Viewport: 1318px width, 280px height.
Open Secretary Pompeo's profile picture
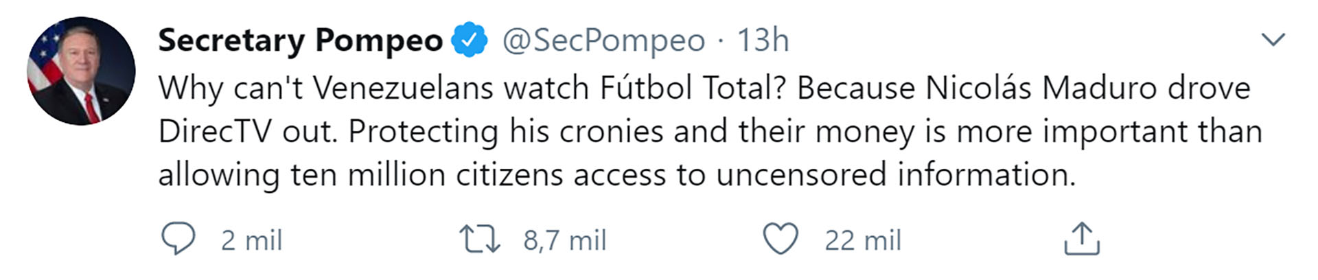81,71
